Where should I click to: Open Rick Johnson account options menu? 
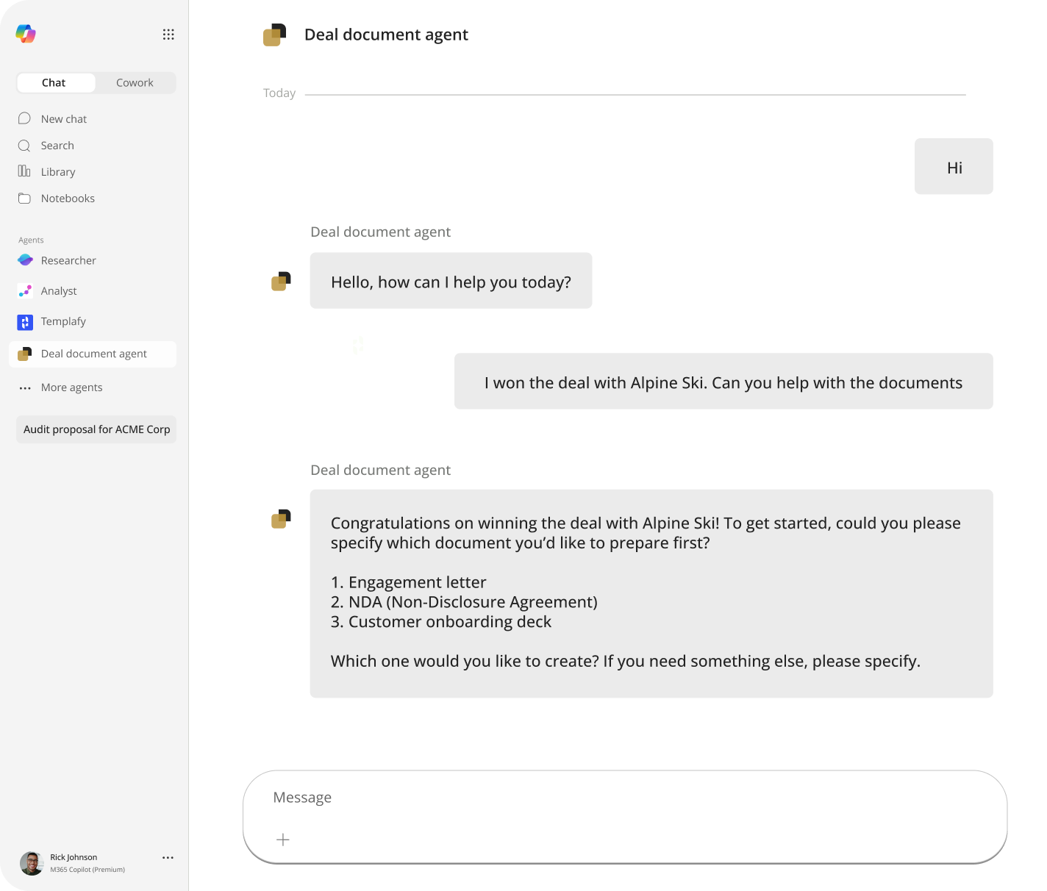tap(168, 857)
